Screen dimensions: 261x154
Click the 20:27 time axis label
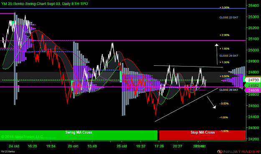click(x=177, y=146)
